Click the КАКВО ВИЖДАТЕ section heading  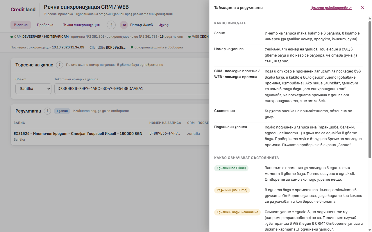[x=230, y=23]
